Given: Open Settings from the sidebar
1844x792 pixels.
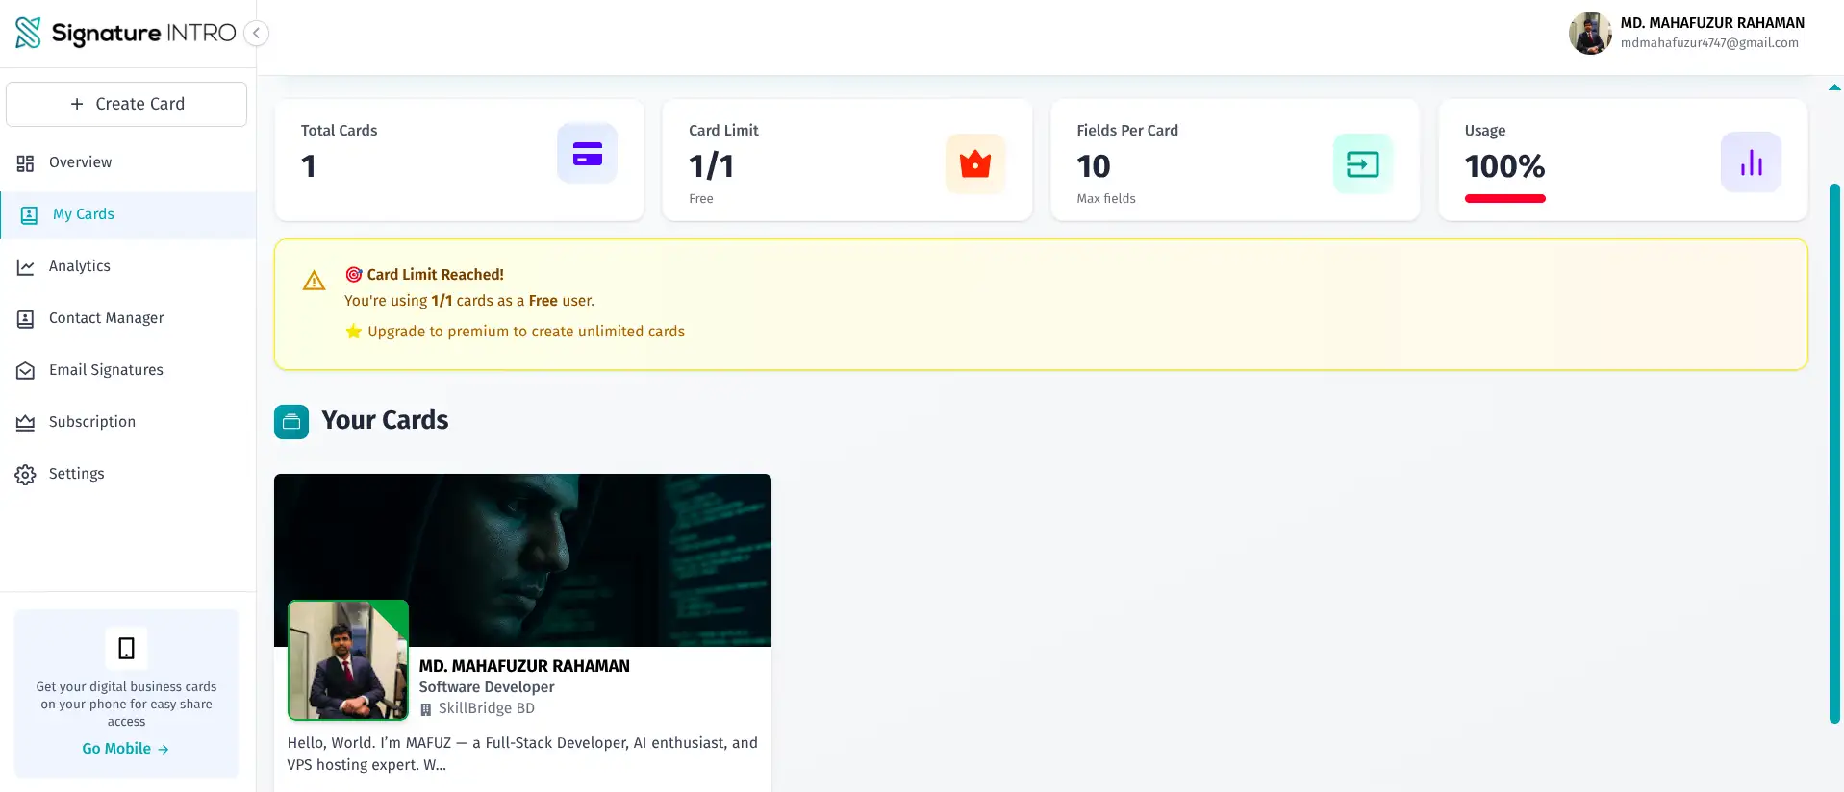Looking at the screenshot, I should pos(128,474).
